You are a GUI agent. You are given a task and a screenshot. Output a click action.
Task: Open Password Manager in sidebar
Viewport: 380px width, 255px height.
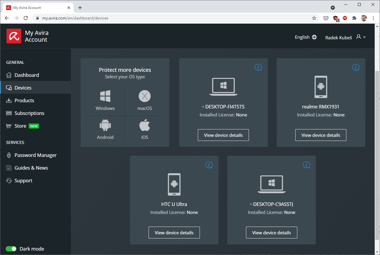pyautogui.click(x=35, y=155)
